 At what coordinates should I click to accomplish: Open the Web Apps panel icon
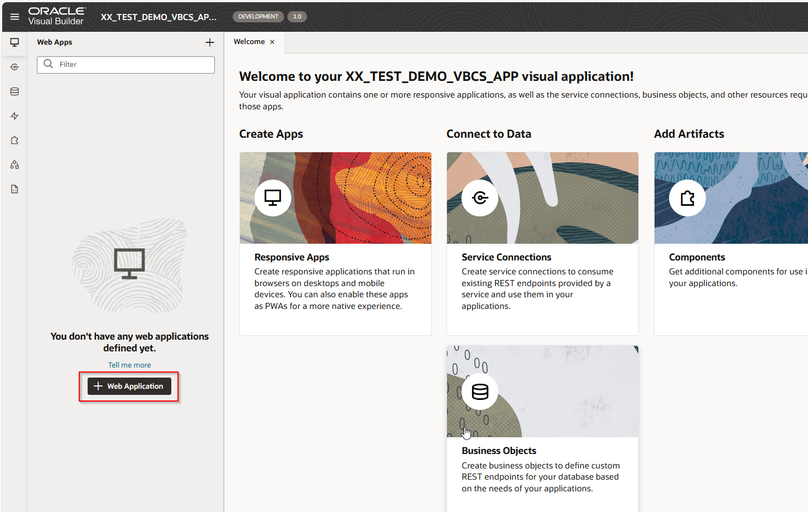14,42
